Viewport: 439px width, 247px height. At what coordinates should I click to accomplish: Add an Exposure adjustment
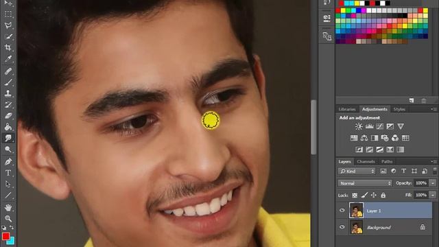(x=390, y=126)
